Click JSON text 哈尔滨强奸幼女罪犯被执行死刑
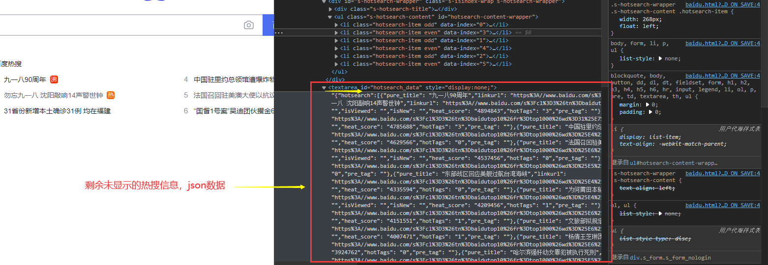This screenshot has height=265, width=768. (x=555, y=252)
